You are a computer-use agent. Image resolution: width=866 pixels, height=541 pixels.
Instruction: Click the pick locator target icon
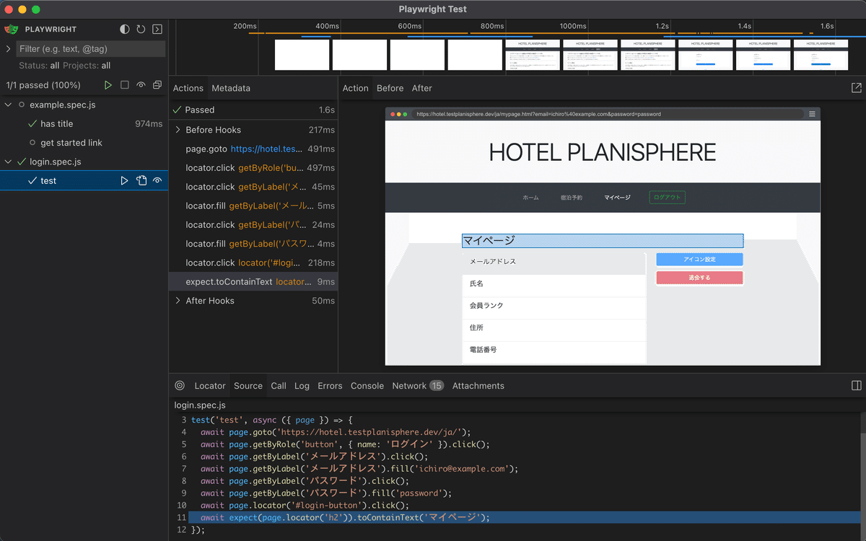[180, 386]
